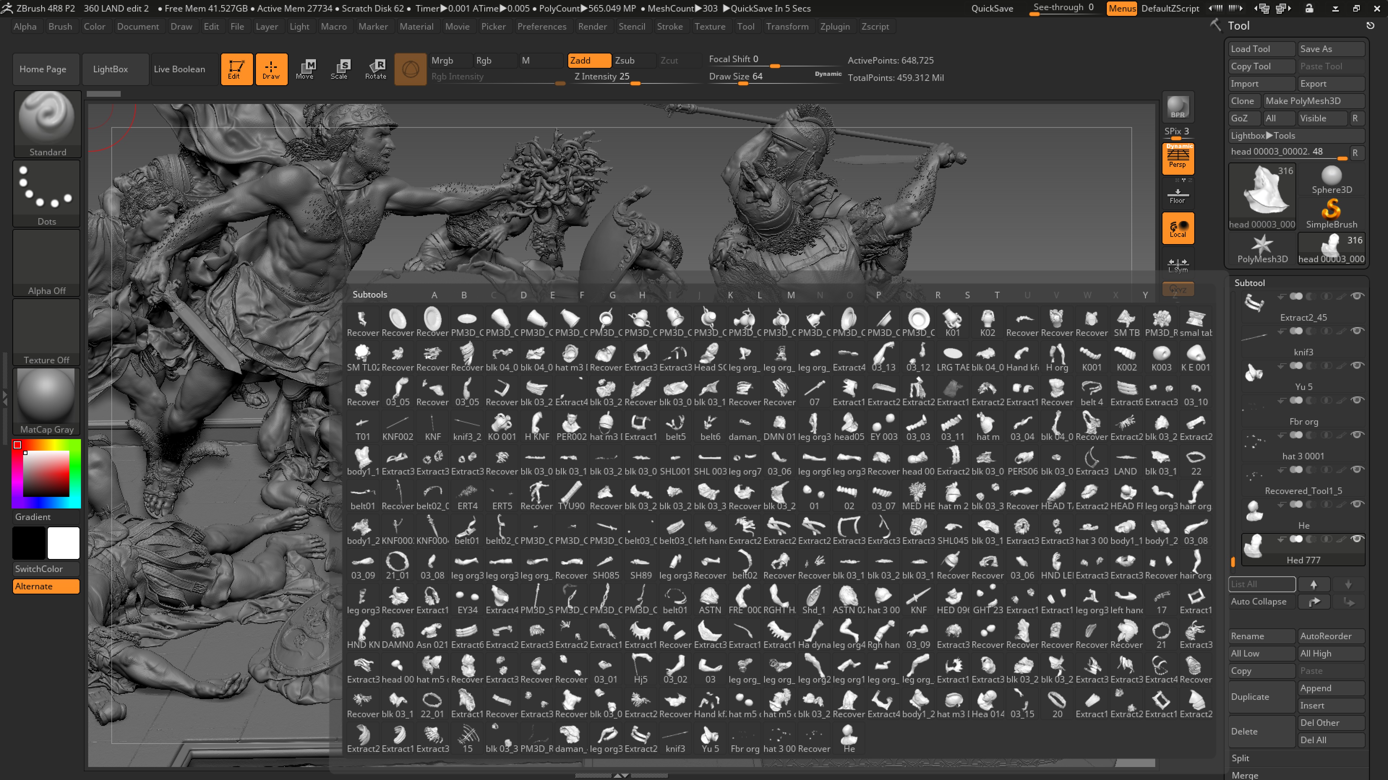Click the QuickSave button
The image size is (1388, 780).
pyautogui.click(x=991, y=8)
